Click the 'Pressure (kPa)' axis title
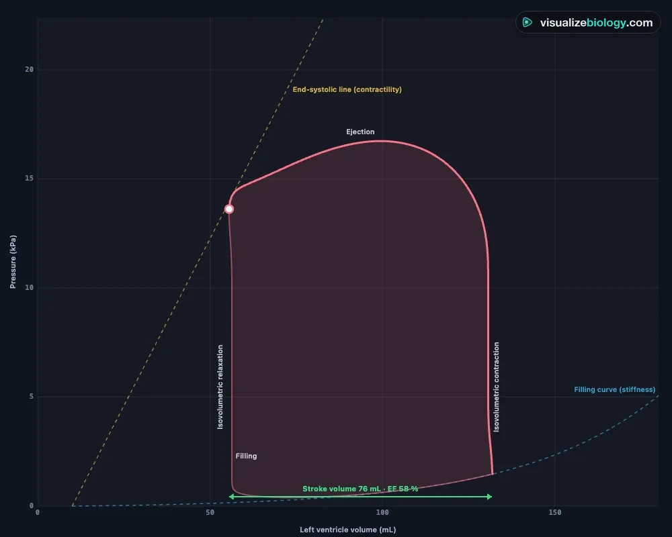The height and width of the screenshot is (537, 672). tap(13, 262)
